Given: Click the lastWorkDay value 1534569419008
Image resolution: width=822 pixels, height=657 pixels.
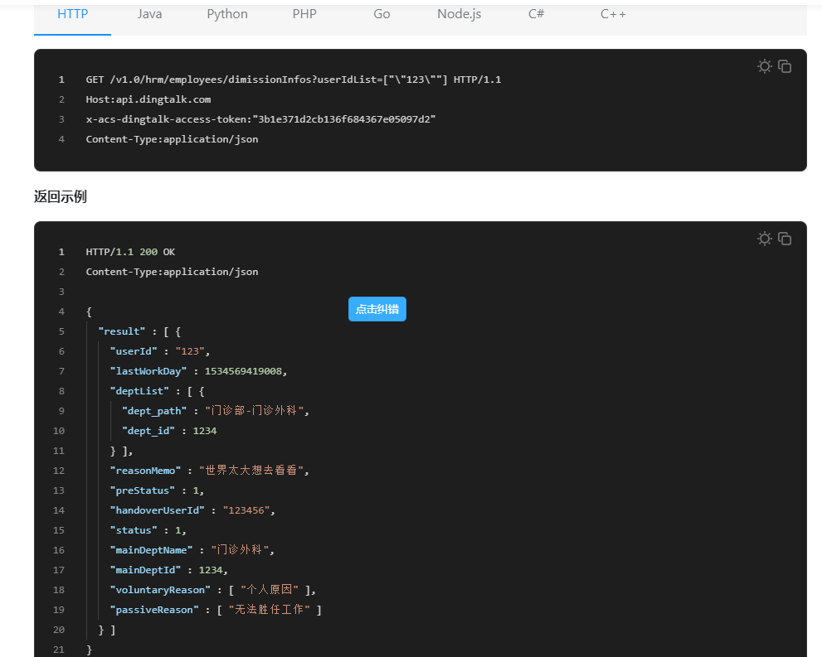Looking at the screenshot, I should coord(243,371).
